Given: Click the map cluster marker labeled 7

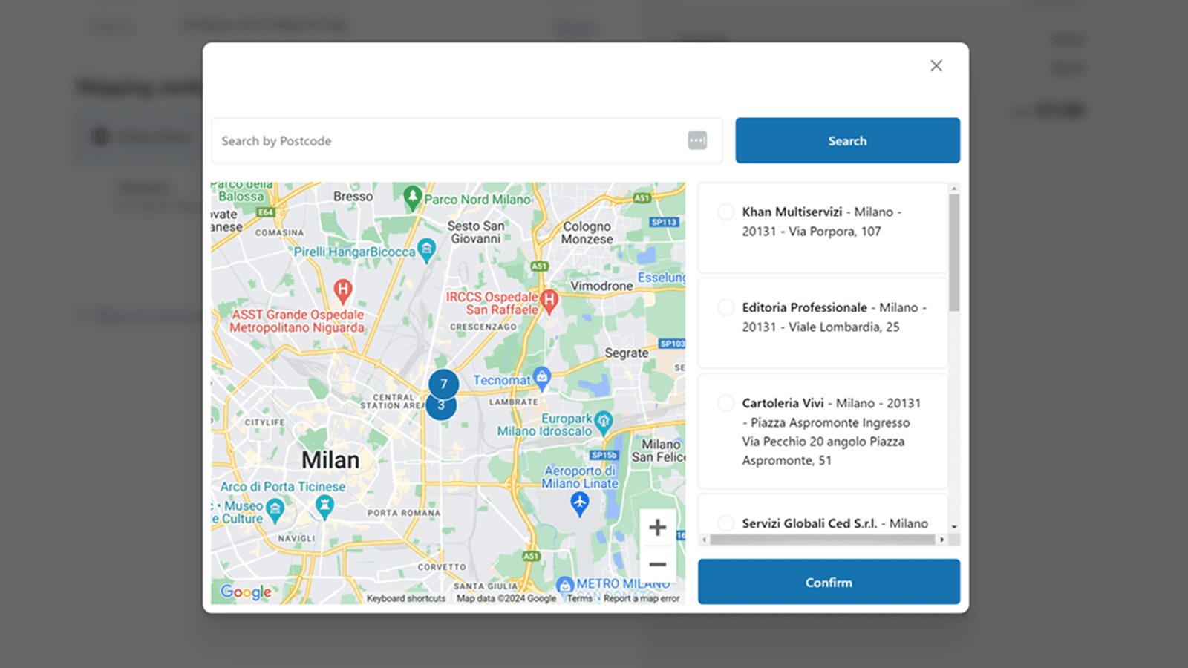Looking at the screenshot, I should click(443, 383).
